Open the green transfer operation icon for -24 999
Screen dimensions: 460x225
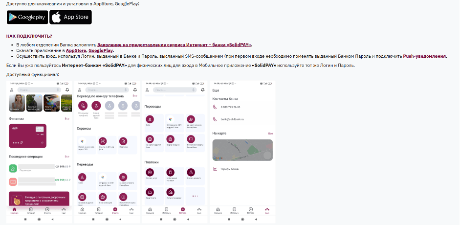(13, 168)
